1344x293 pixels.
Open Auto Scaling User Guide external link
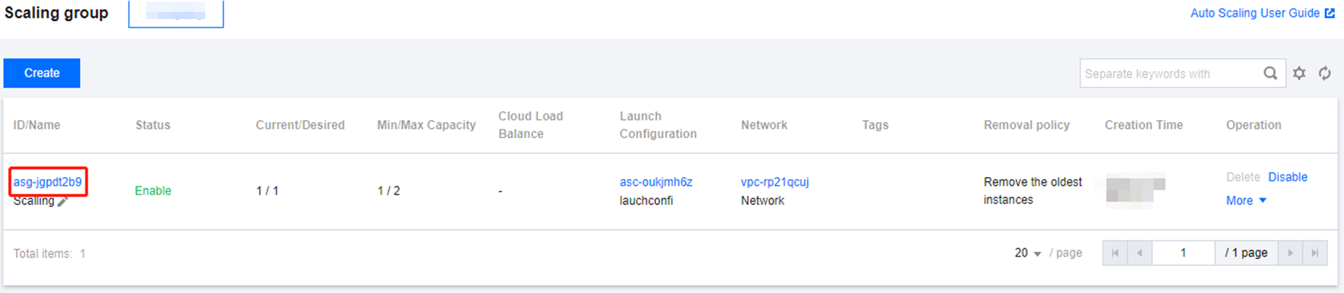(x=1262, y=13)
